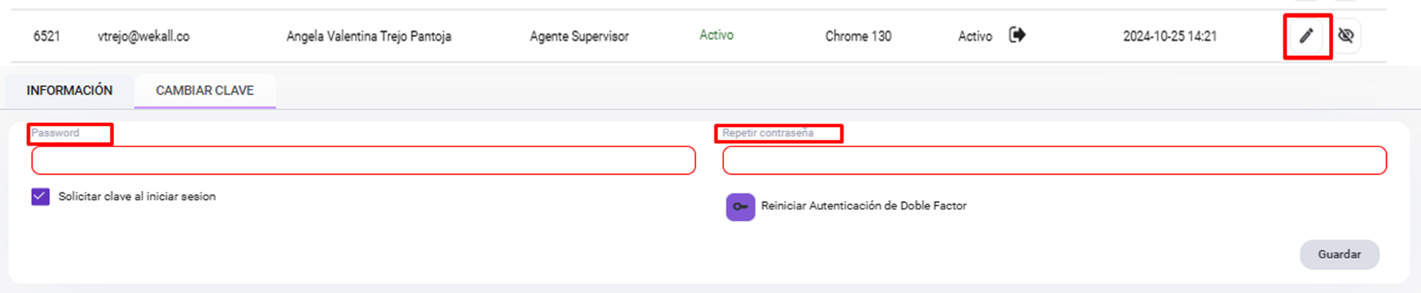The image size is (1421, 293).
Task: Select the CAMBIAR CLAVE tab
Action: pos(205,90)
